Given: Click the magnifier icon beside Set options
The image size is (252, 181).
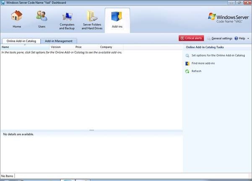Looking at the screenshot, I should click(187, 56).
